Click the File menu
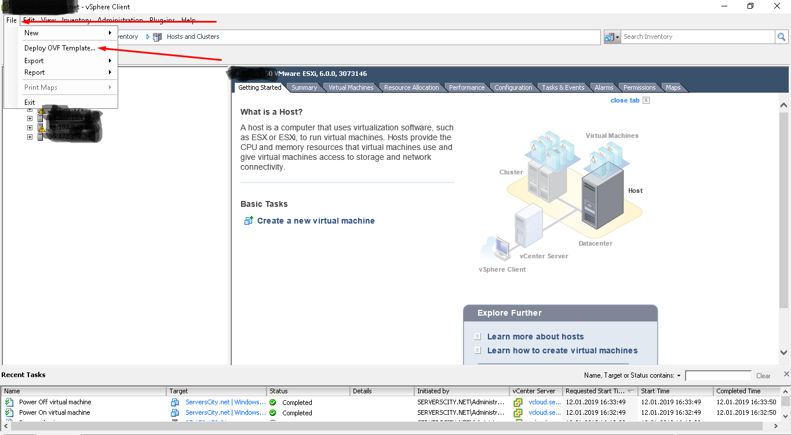 (x=12, y=20)
